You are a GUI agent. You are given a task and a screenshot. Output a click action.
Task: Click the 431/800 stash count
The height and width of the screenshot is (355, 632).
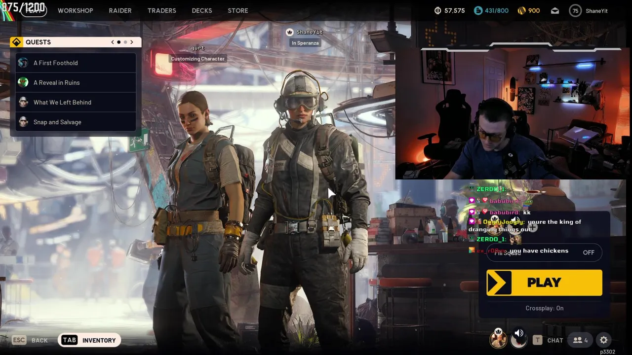(x=497, y=10)
